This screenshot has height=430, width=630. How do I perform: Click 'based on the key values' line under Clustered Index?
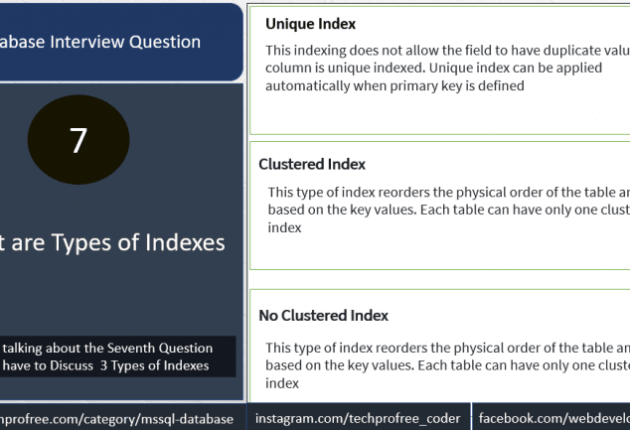tap(449, 210)
